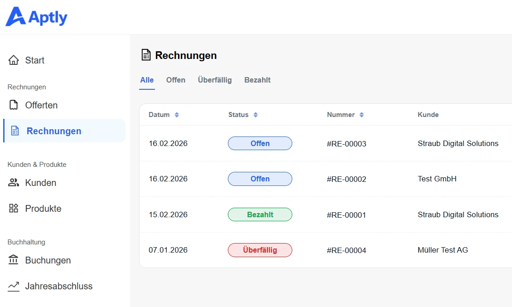Click the Aptly logo
Screen dimensions: 512x307
pos(36,17)
